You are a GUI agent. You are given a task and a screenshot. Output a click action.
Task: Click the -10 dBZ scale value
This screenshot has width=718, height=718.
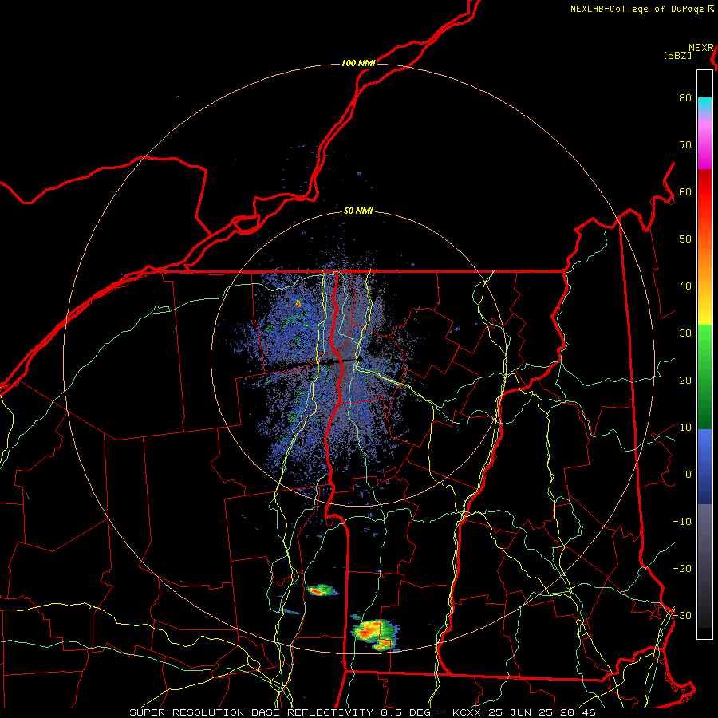click(682, 522)
